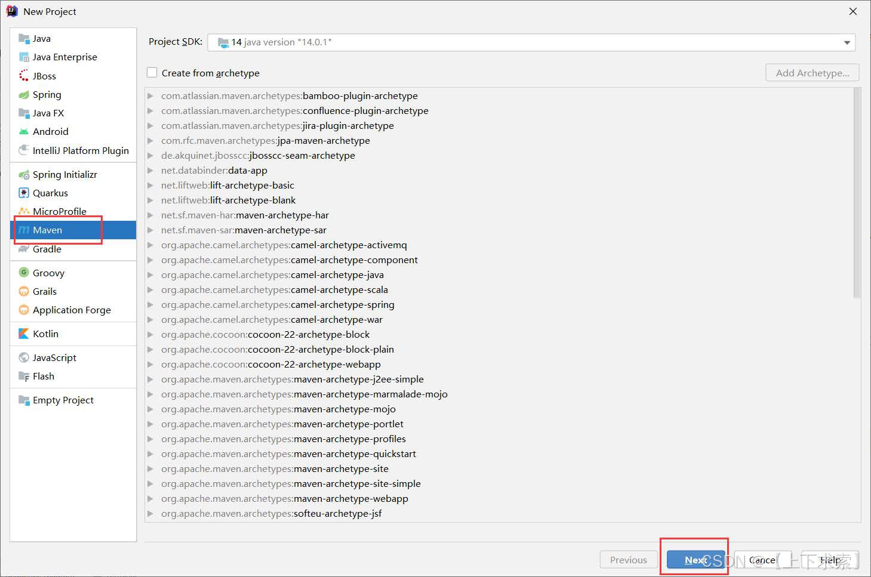Choose the Android robot icon
The height and width of the screenshot is (577, 871).
pyautogui.click(x=24, y=132)
